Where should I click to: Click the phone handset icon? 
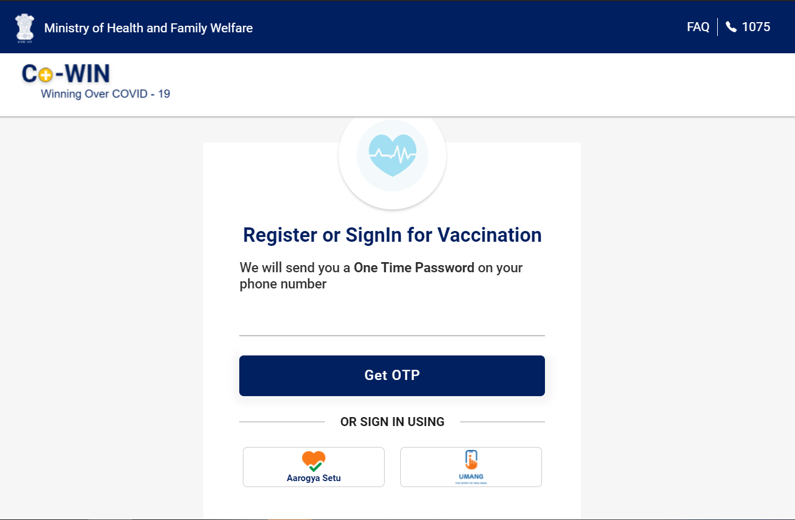[731, 27]
